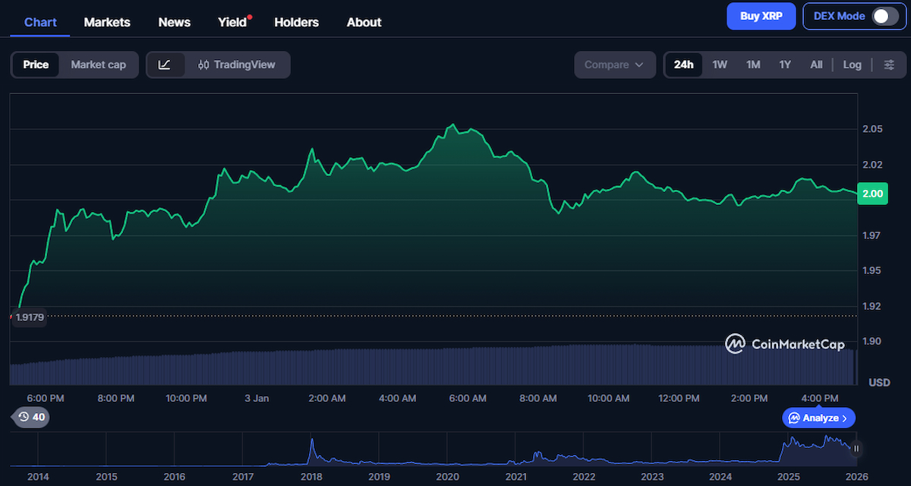This screenshot has width=911, height=486.
Task: Switch to the Markets tab
Action: click(x=106, y=22)
